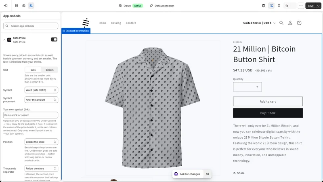Select the Bitcoin unit option
The width and height of the screenshot is (323, 182).
(x=49, y=70)
